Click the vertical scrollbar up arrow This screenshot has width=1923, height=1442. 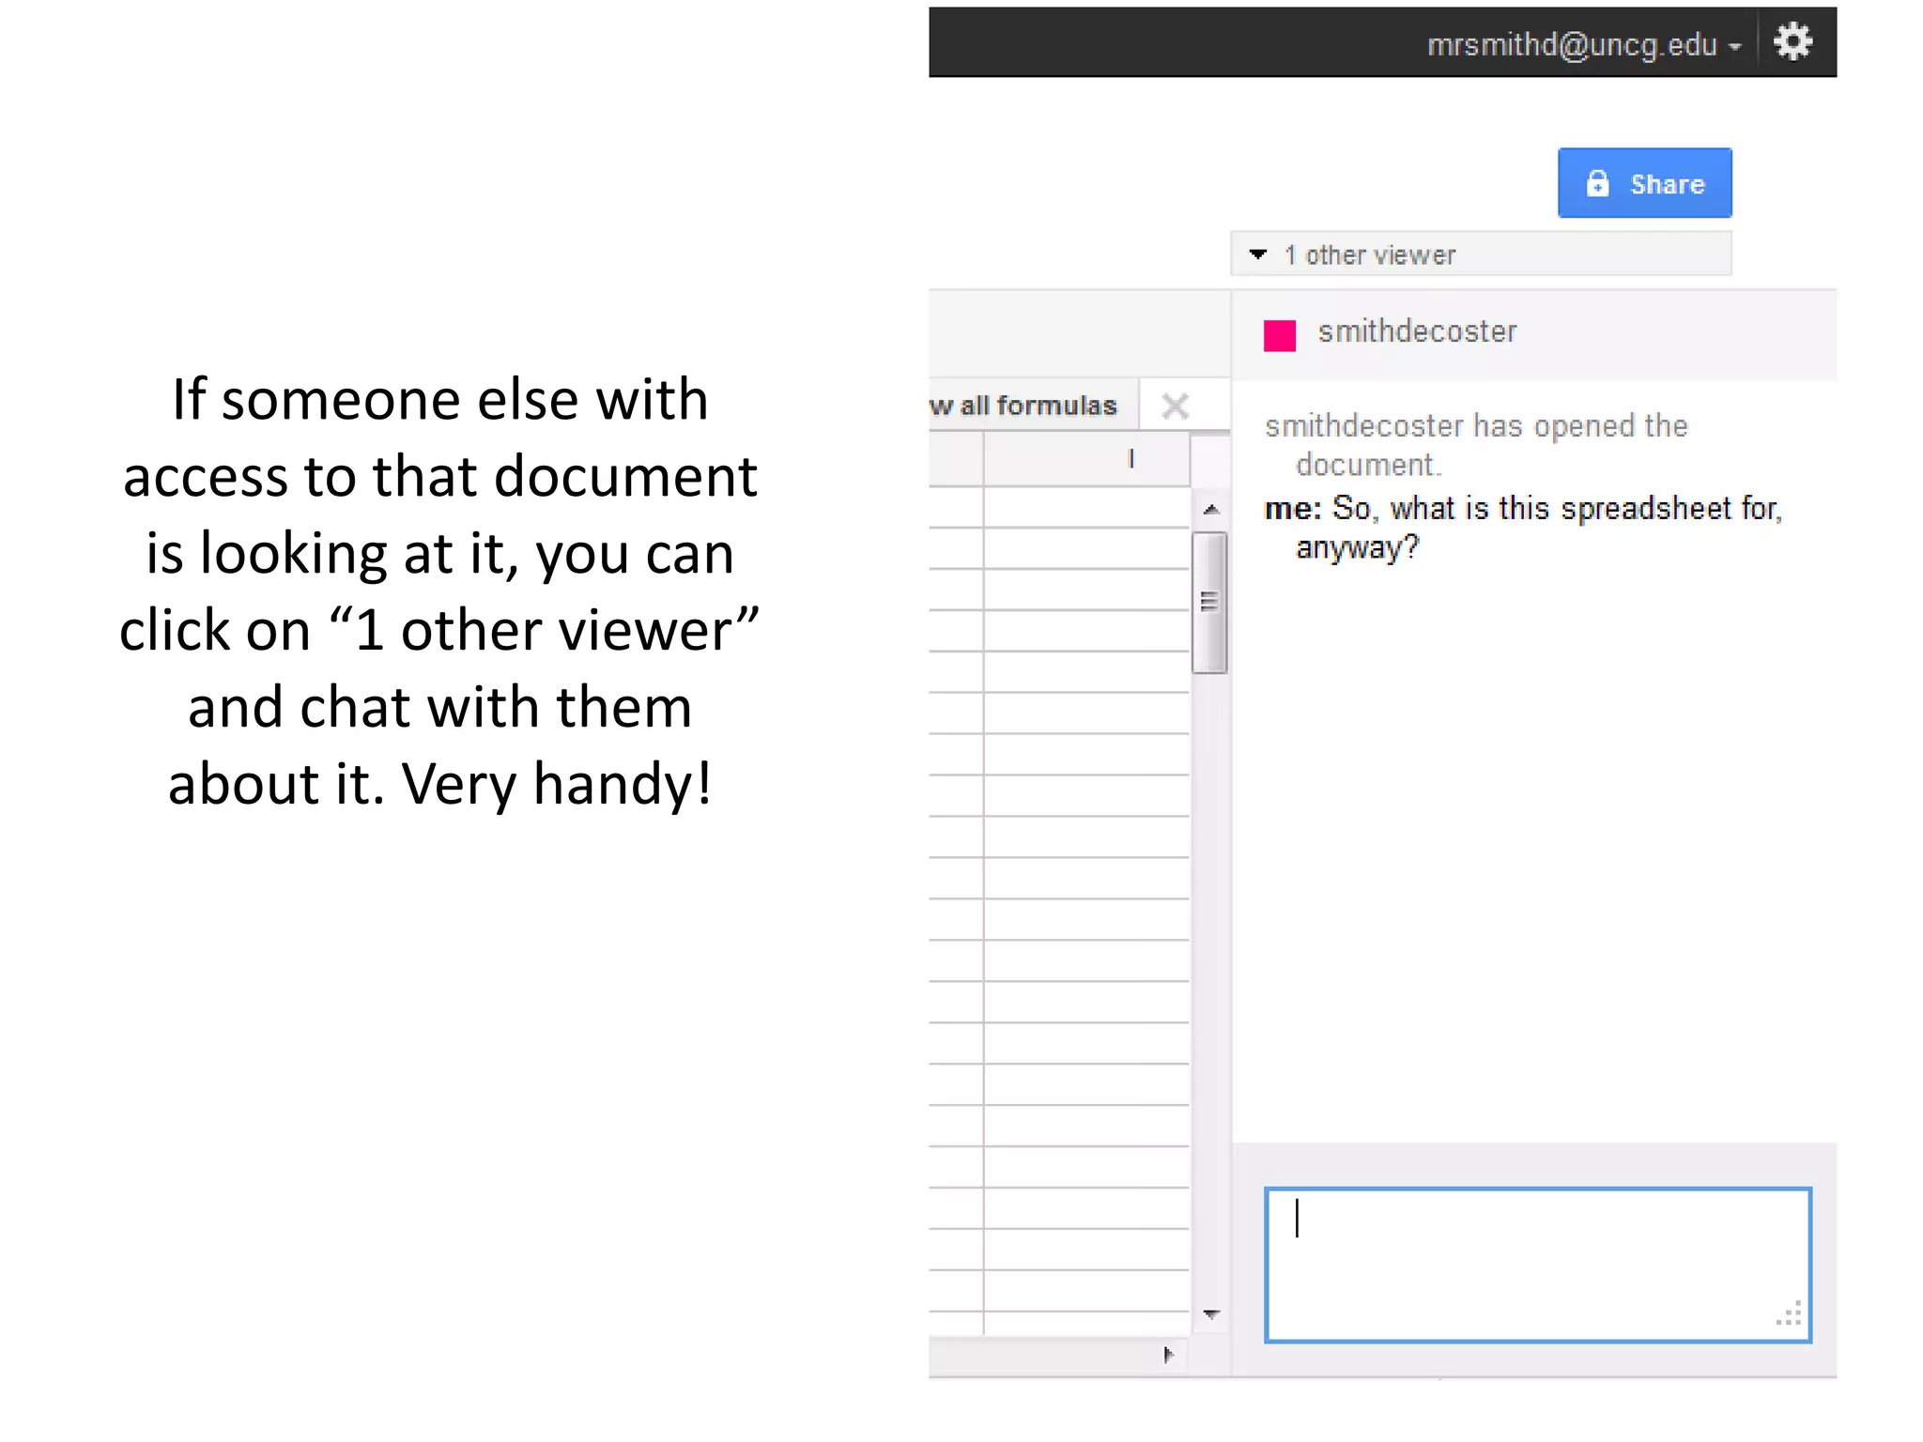[1210, 510]
